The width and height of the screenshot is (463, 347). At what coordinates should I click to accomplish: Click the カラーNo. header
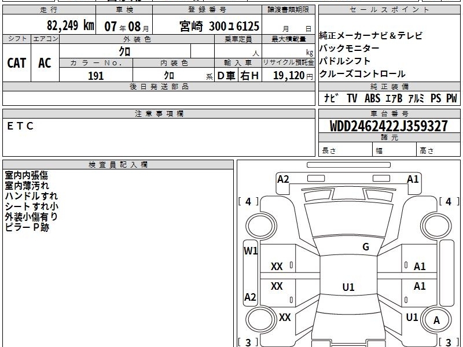tap(96, 63)
